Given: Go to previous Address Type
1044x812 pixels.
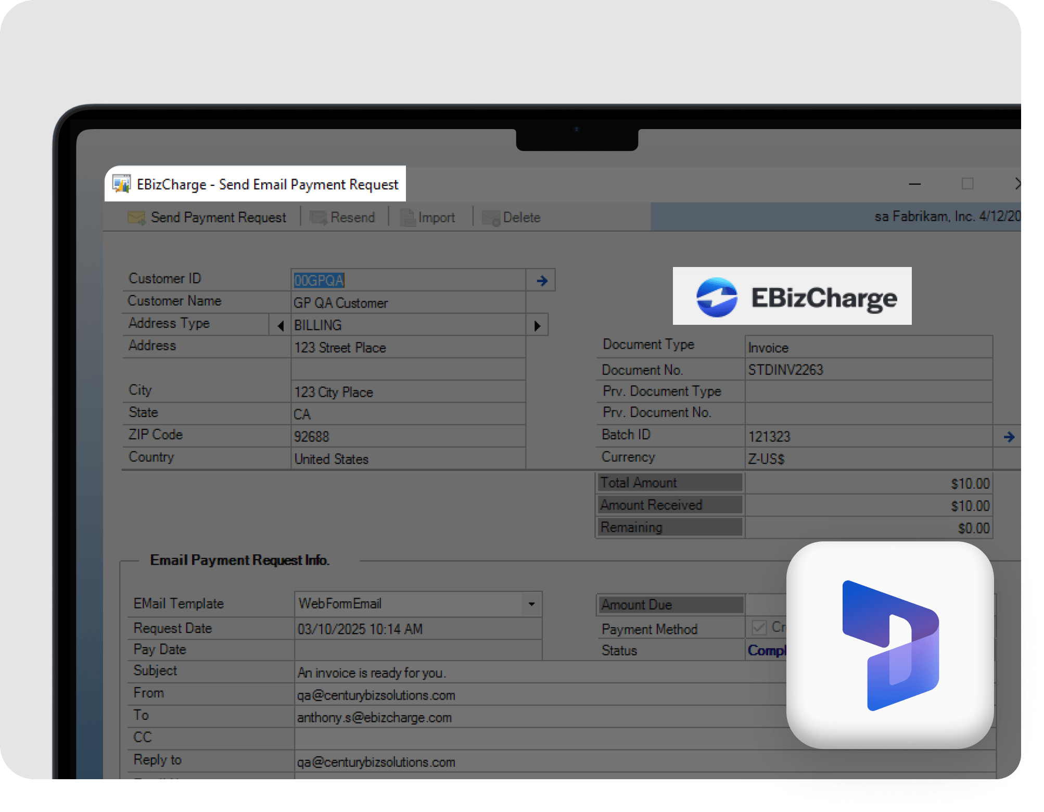Looking at the screenshot, I should tap(280, 326).
